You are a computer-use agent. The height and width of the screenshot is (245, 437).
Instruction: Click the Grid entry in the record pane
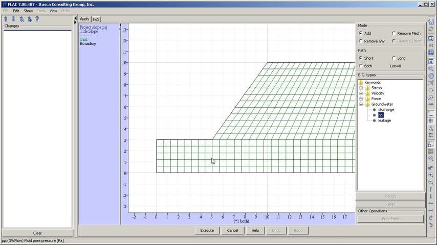point(83,39)
